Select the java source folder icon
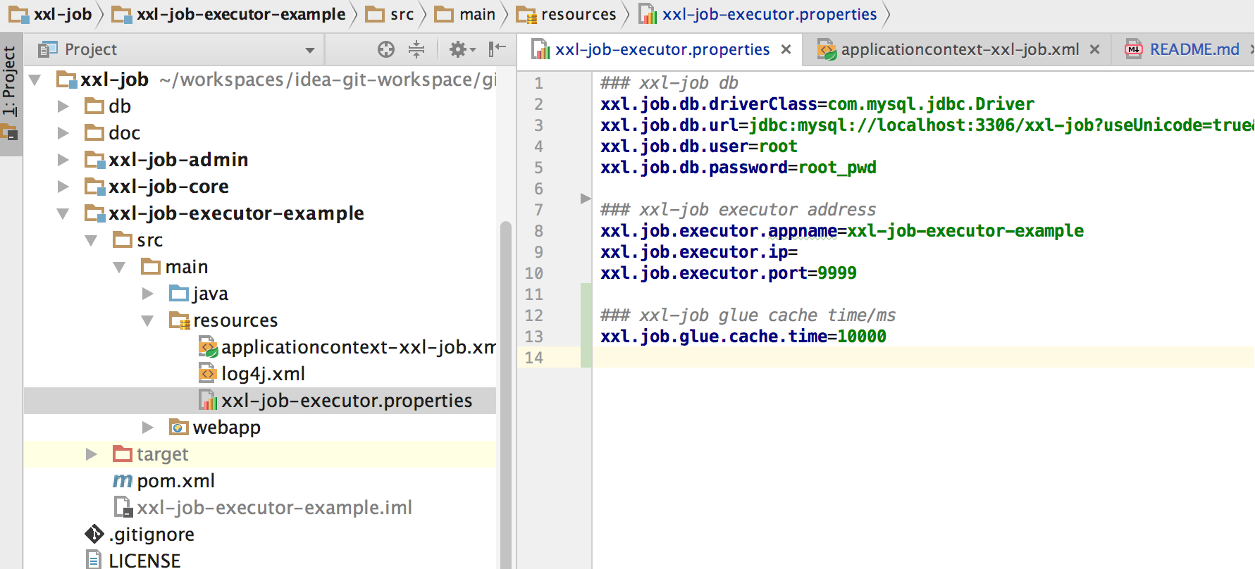 (179, 294)
